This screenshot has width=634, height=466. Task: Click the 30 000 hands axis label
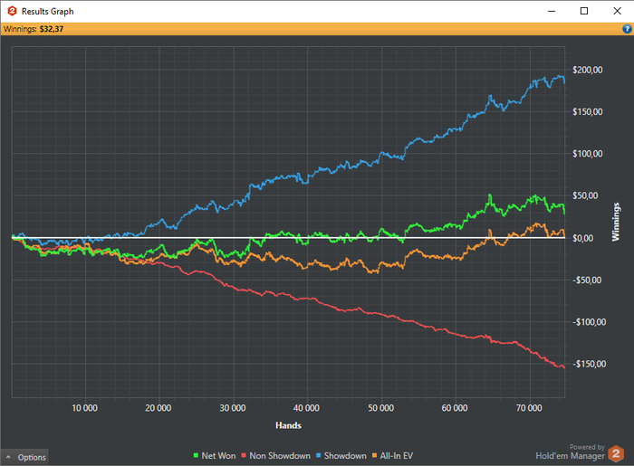tap(233, 408)
